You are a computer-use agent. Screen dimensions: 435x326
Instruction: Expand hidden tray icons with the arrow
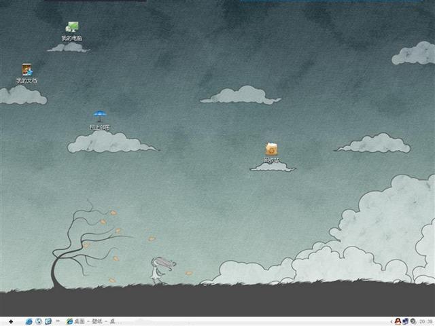coord(391,321)
